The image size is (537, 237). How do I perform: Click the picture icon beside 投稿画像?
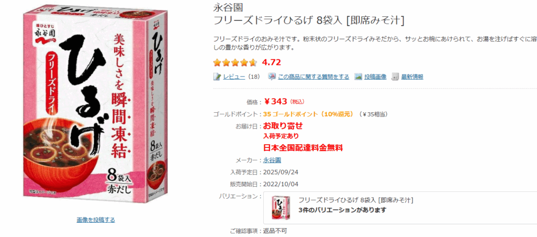click(x=358, y=77)
